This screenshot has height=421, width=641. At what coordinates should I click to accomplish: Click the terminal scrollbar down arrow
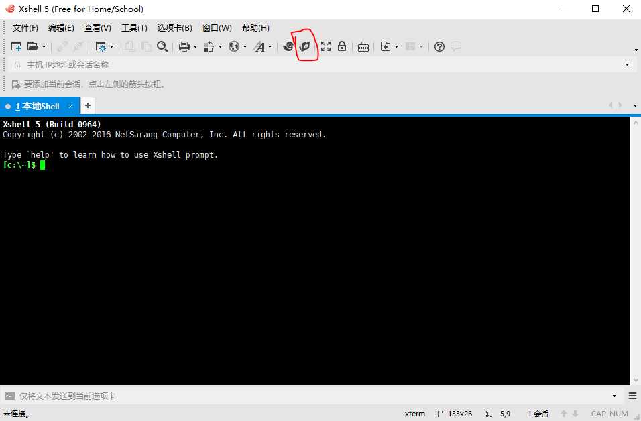click(x=636, y=379)
